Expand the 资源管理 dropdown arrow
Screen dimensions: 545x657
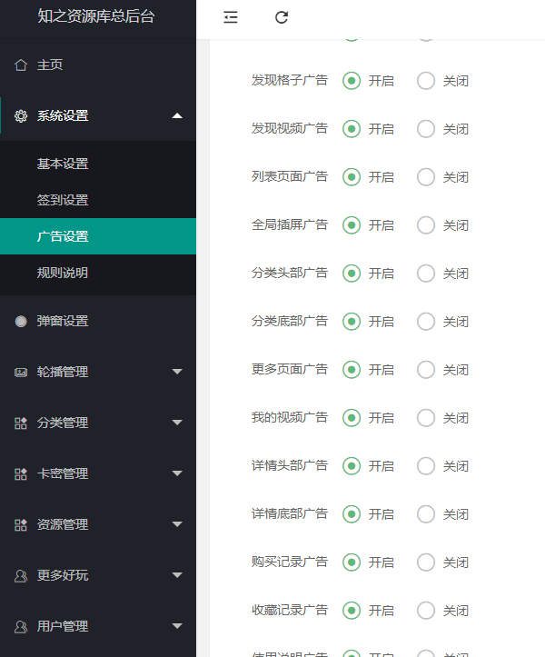pos(177,525)
